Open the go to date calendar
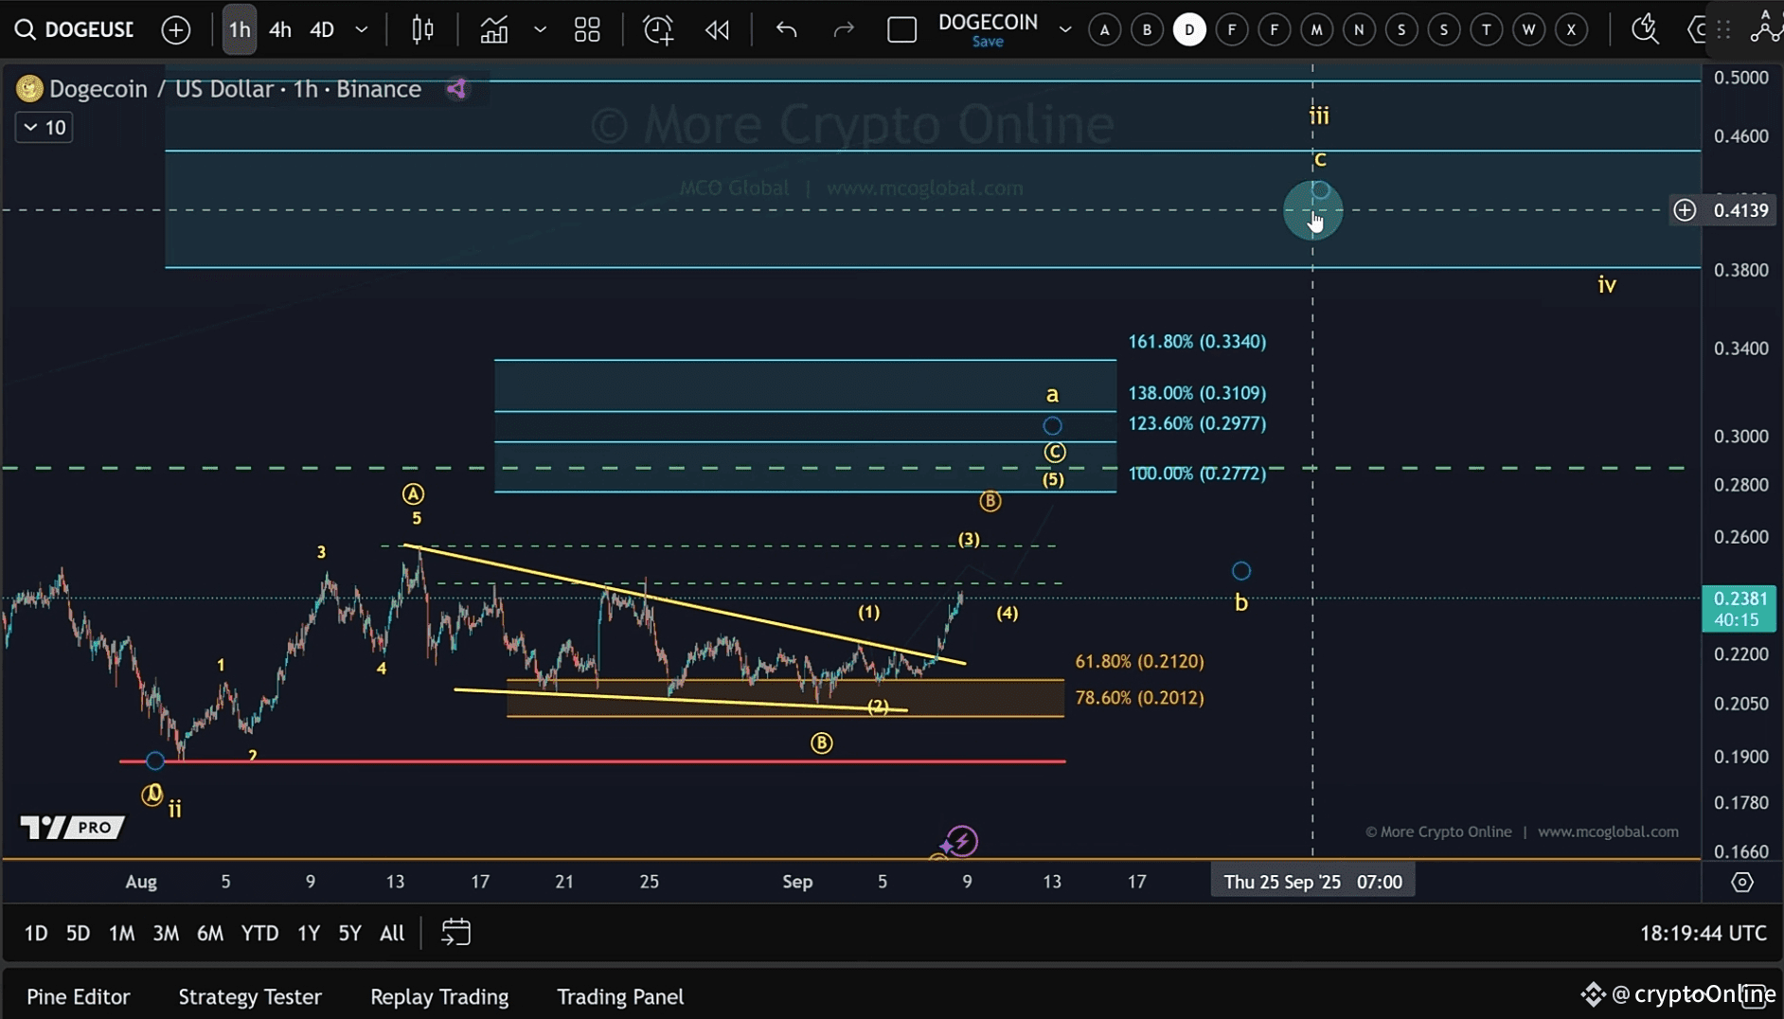Image resolution: width=1784 pixels, height=1019 pixels. 455,933
